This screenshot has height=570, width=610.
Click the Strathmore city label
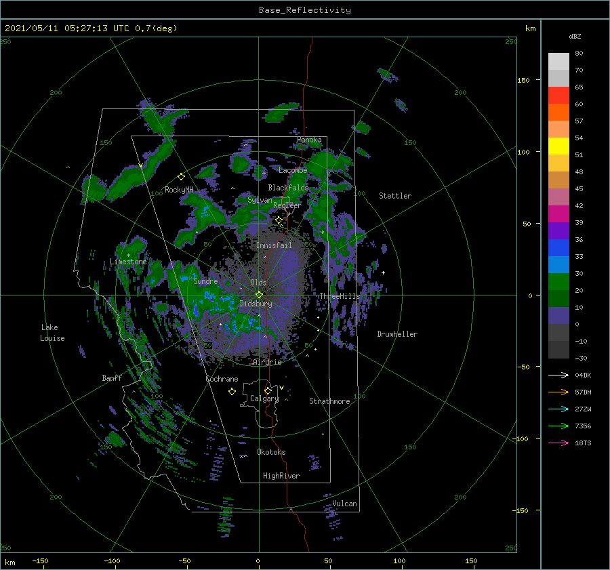point(329,401)
